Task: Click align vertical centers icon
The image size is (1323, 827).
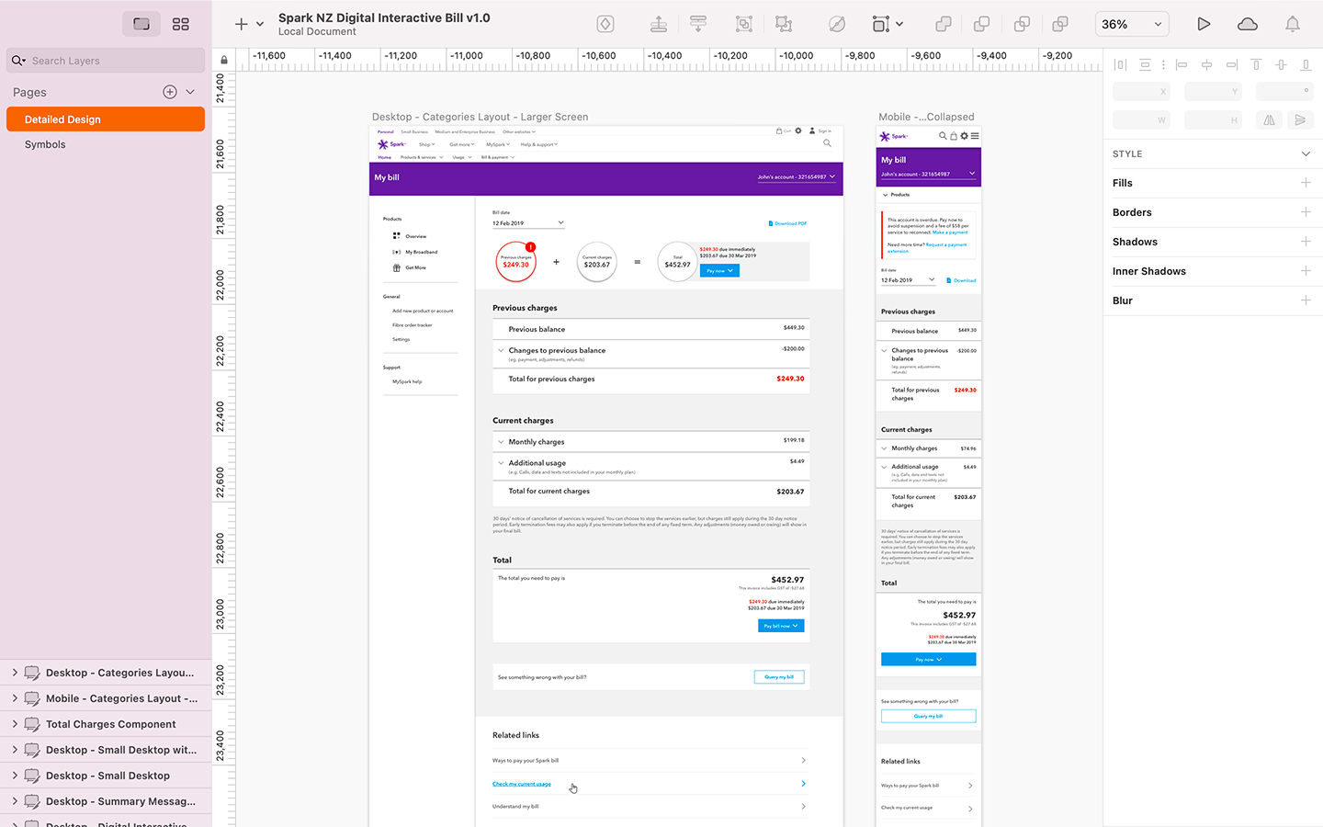Action: coord(1281,64)
